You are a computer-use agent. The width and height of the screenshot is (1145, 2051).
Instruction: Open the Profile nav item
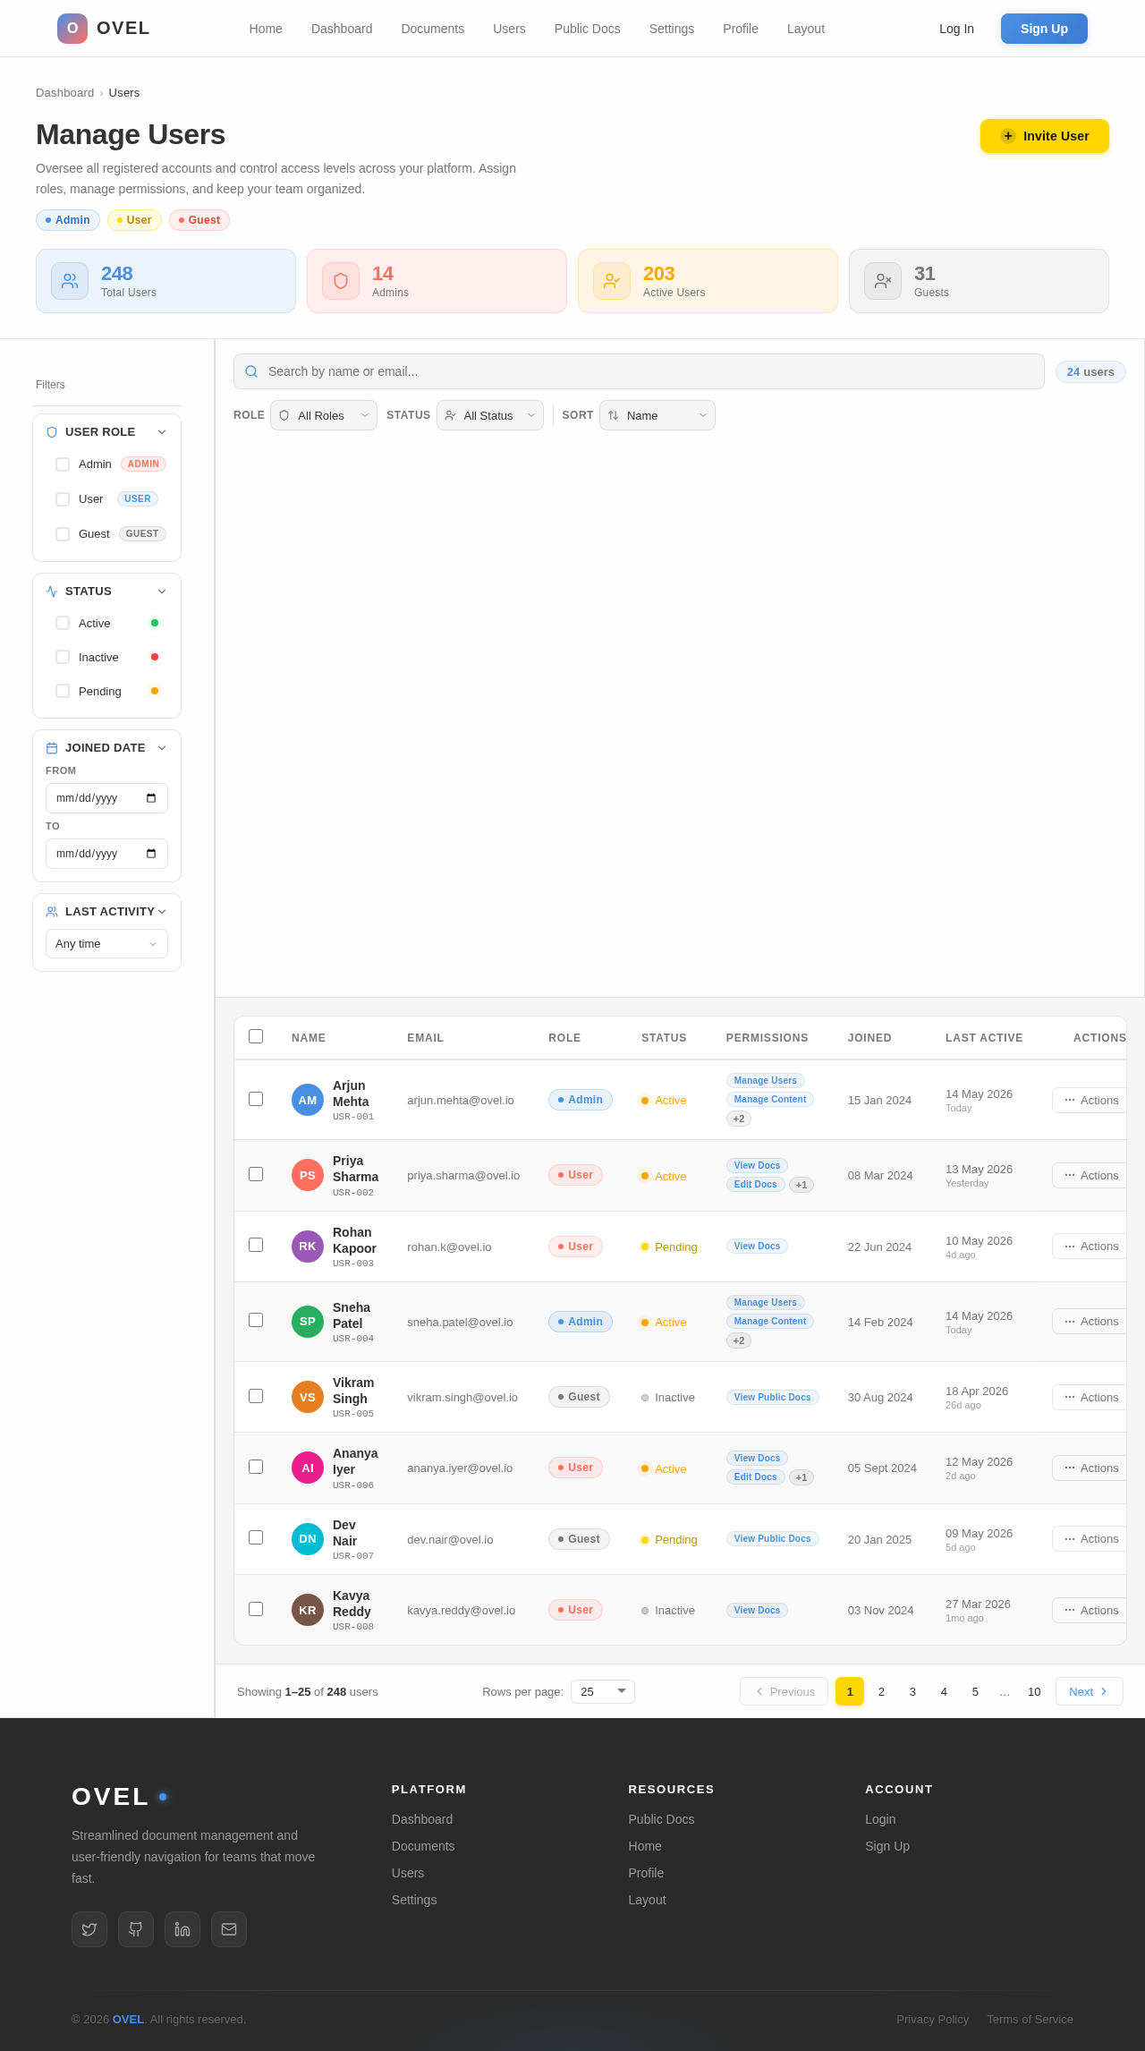tap(741, 29)
